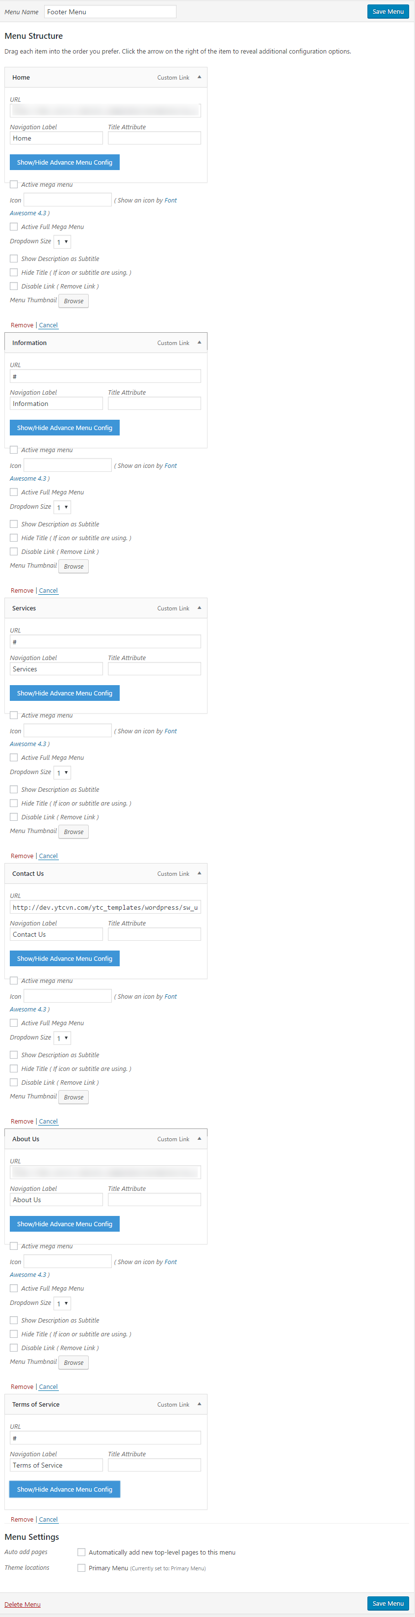The image size is (415, 1617).
Task: Open Dropdown Size select under Services
Action: 62,773
